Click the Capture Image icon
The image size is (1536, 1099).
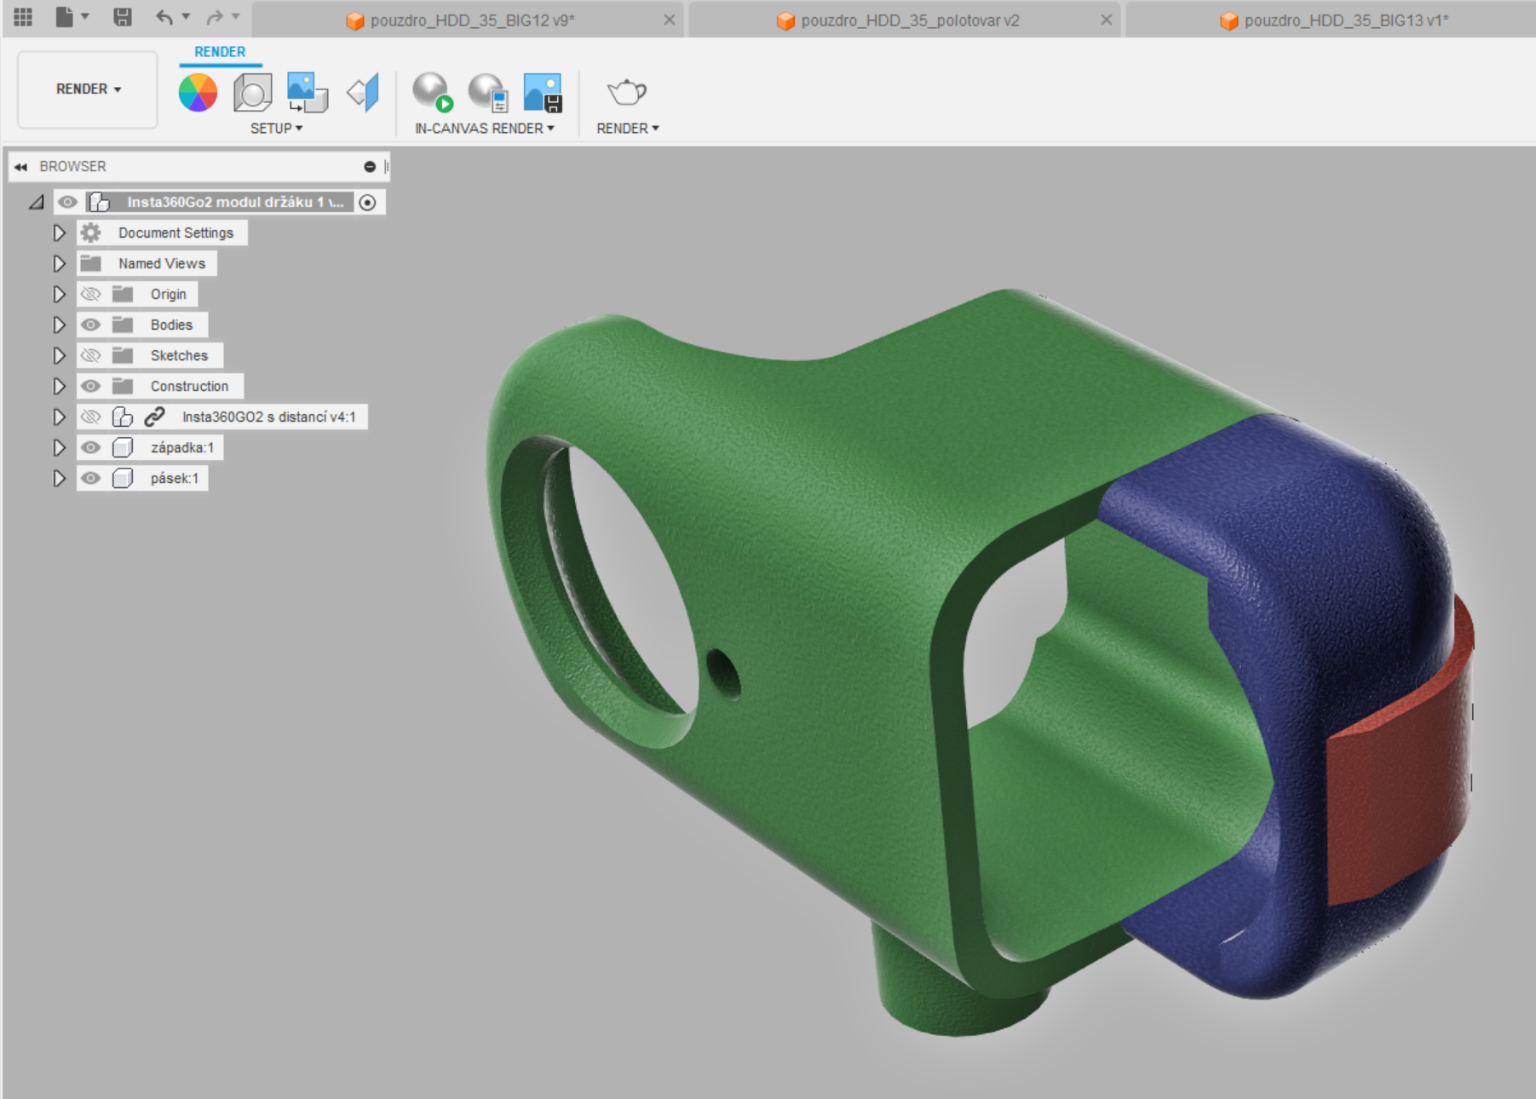(x=542, y=92)
